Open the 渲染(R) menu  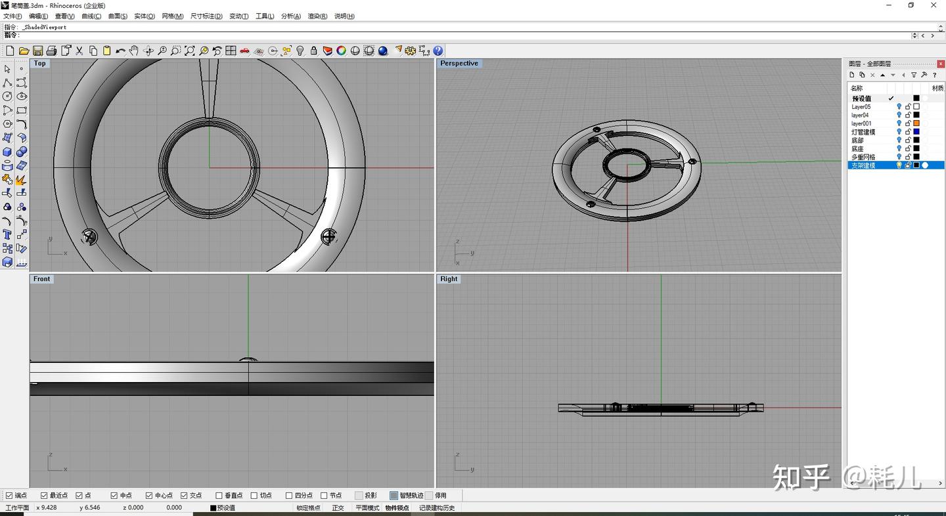[317, 16]
